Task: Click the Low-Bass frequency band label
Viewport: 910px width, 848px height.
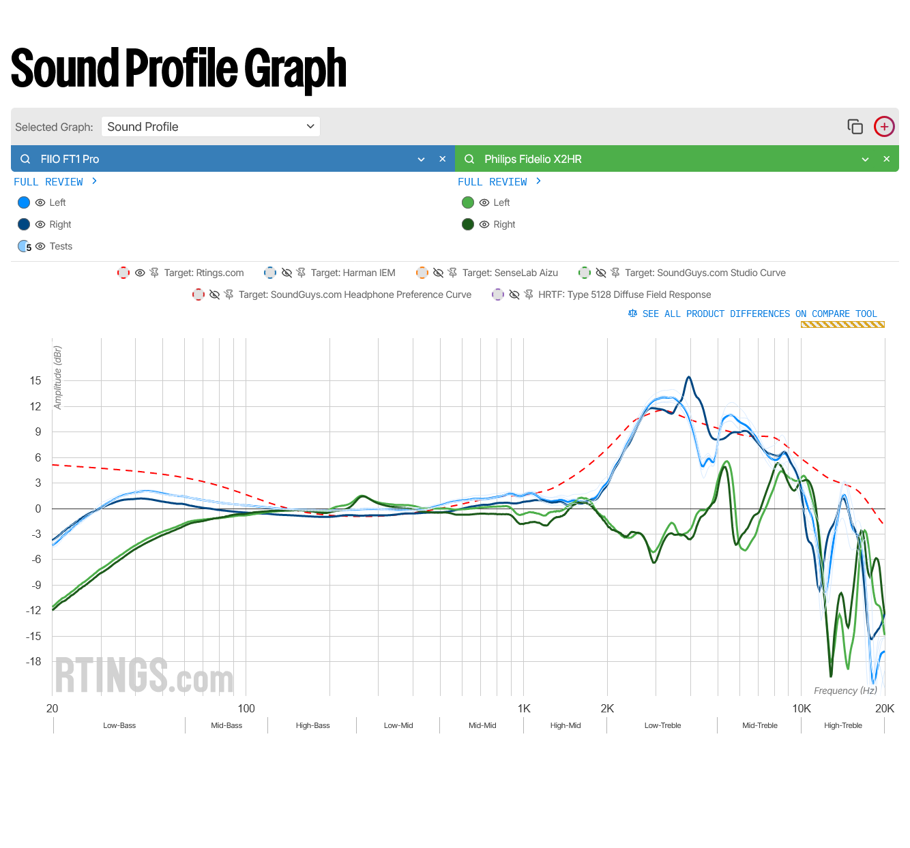Action: pyautogui.click(x=119, y=725)
